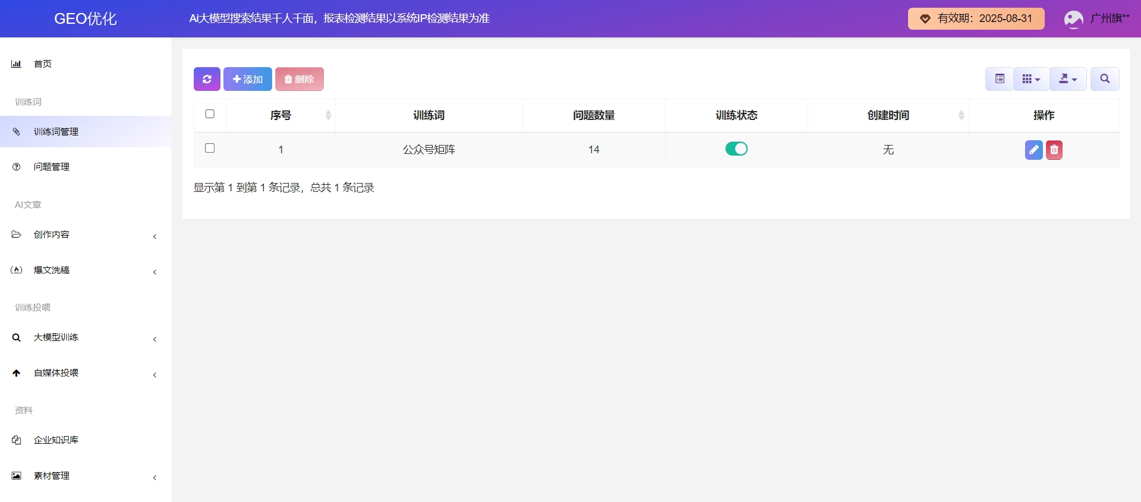Image resolution: width=1141 pixels, height=502 pixels.
Task: Click the 添加 add button
Action: pos(248,79)
